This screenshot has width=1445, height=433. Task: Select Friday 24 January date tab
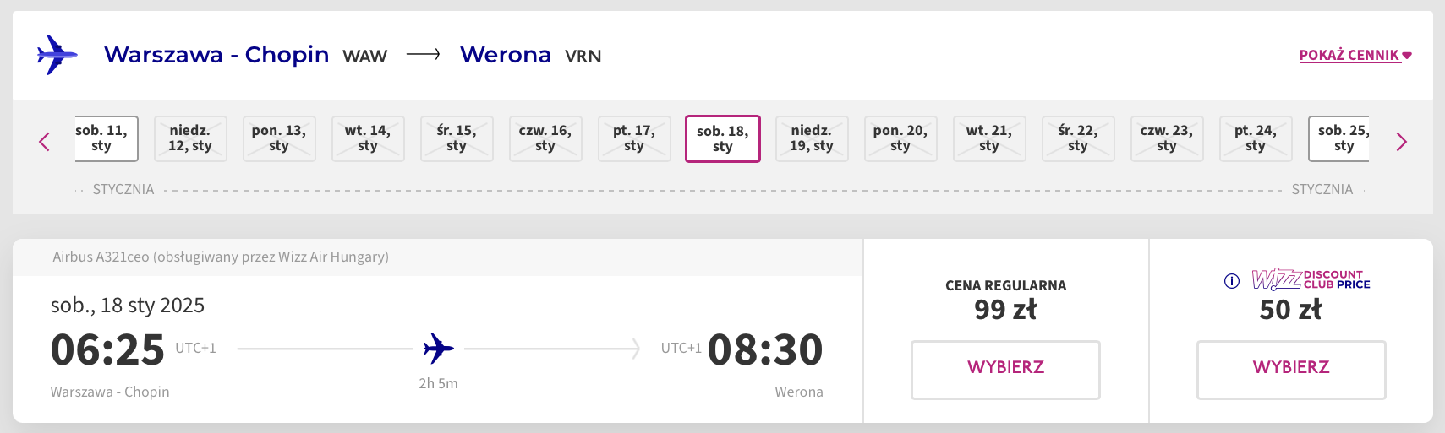1256,138
